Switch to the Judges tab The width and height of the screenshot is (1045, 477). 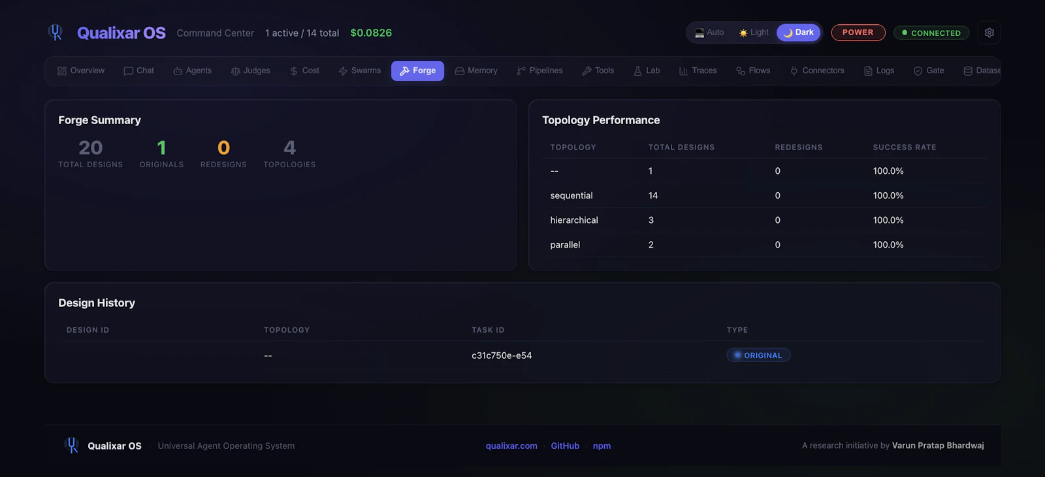pos(251,71)
